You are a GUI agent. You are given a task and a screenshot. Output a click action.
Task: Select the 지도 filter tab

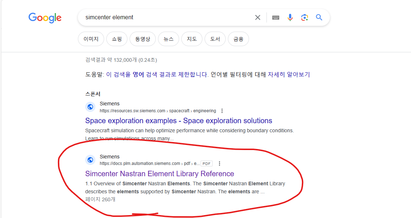[x=192, y=39]
